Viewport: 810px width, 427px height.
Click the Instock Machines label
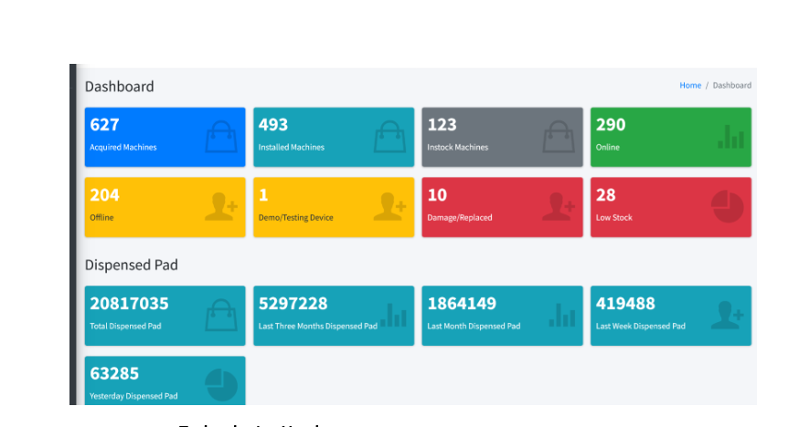(458, 147)
